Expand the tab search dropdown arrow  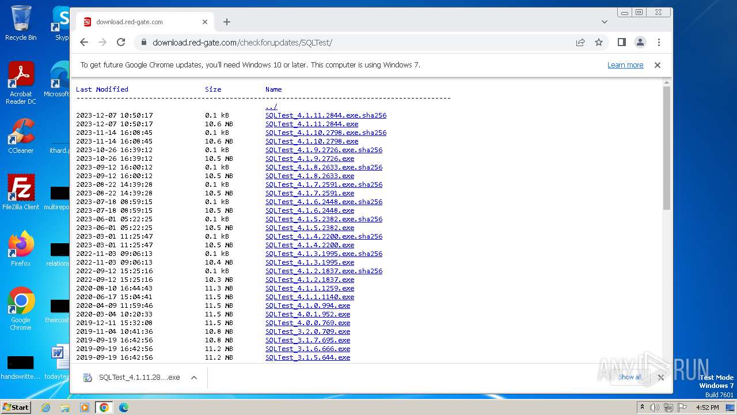click(x=604, y=22)
